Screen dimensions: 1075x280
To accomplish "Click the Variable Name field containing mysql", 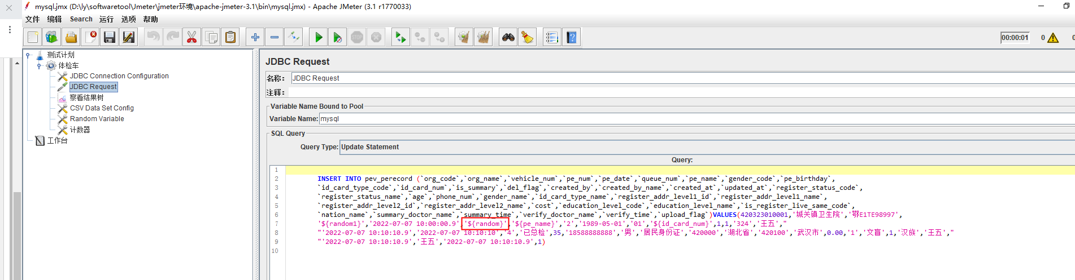I will pos(697,119).
